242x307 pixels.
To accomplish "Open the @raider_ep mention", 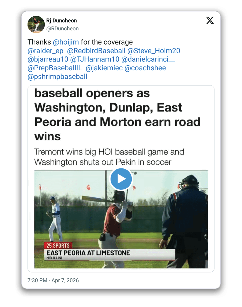I will 45,51.
